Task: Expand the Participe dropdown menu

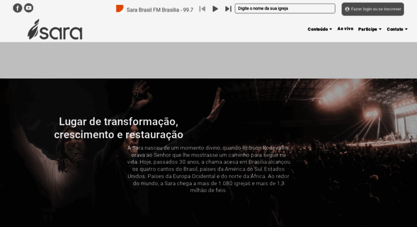Action: (370, 29)
